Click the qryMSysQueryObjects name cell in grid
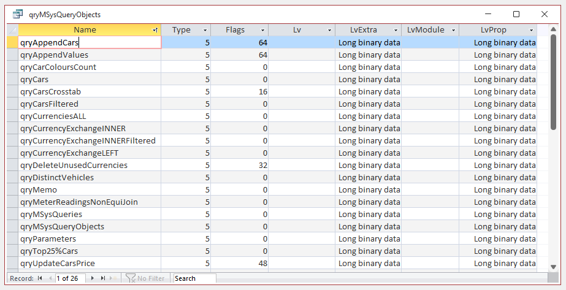This screenshot has width=566, height=290. [90, 226]
